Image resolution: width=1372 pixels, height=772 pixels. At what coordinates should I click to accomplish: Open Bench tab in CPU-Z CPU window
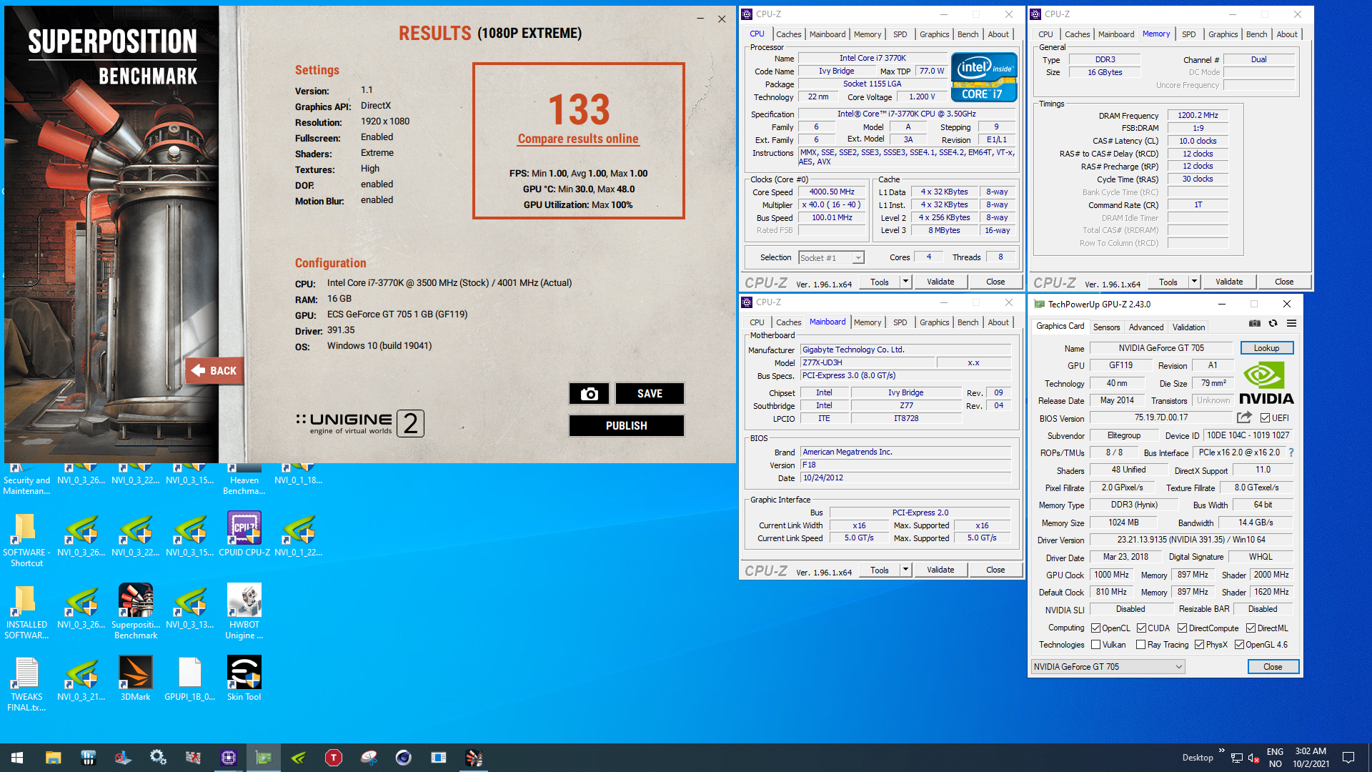968,34
